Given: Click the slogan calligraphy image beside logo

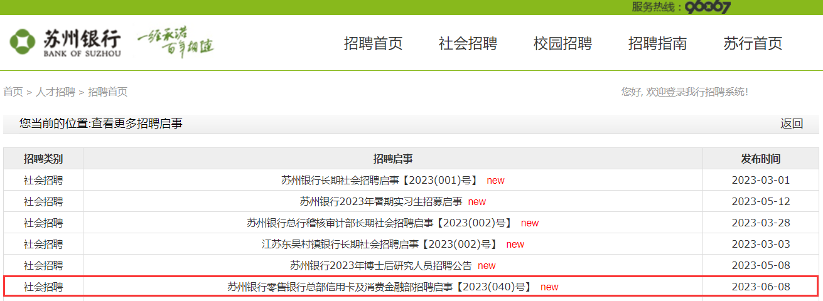Looking at the screenshot, I should 175,43.
